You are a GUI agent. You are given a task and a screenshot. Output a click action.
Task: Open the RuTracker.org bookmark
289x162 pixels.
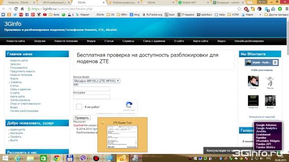pos(152,14)
